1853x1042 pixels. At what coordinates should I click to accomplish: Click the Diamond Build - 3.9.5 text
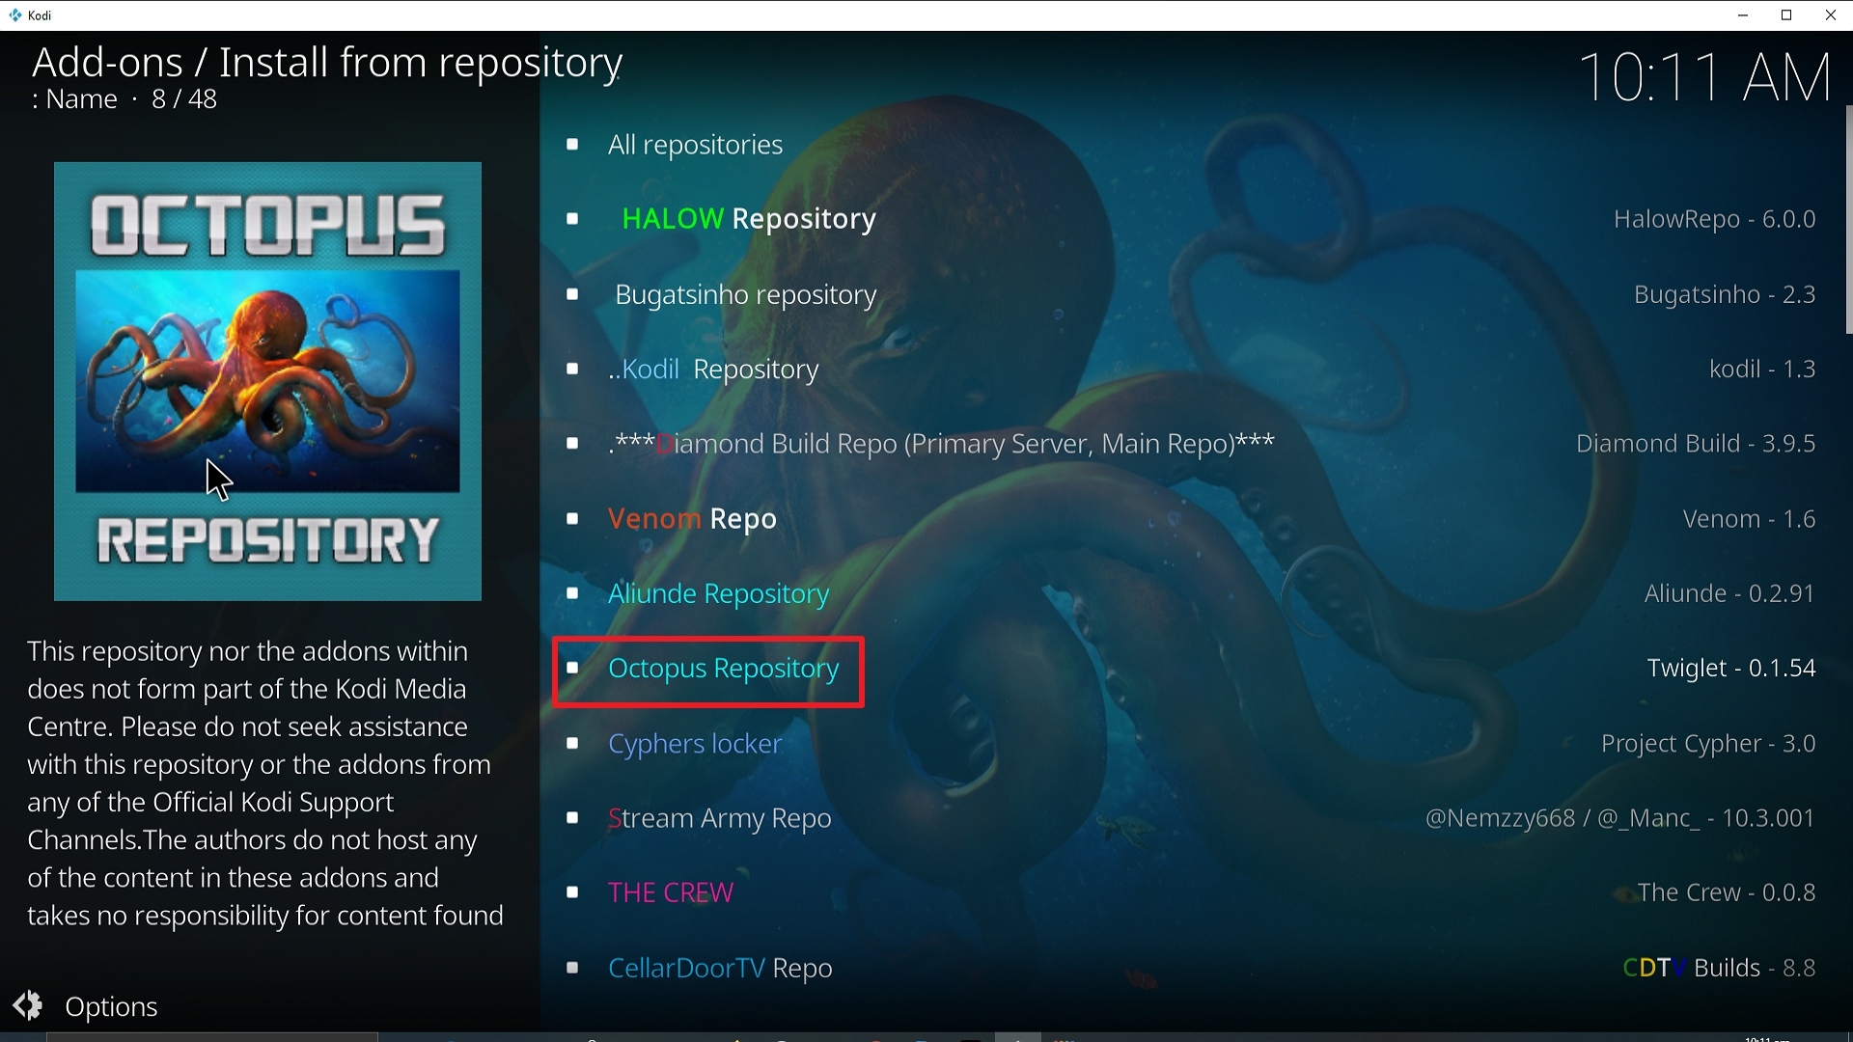(x=1696, y=444)
